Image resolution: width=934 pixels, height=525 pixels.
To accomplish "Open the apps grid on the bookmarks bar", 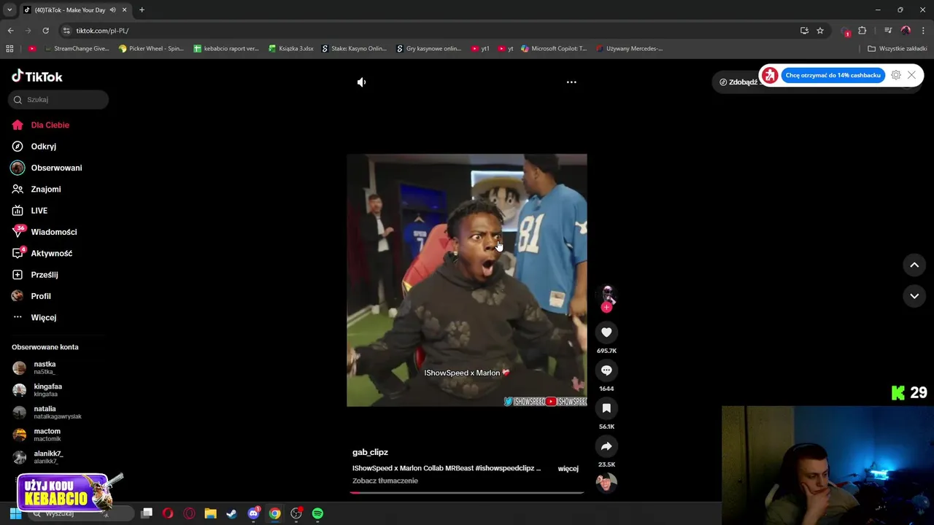I will tap(9, 49).
